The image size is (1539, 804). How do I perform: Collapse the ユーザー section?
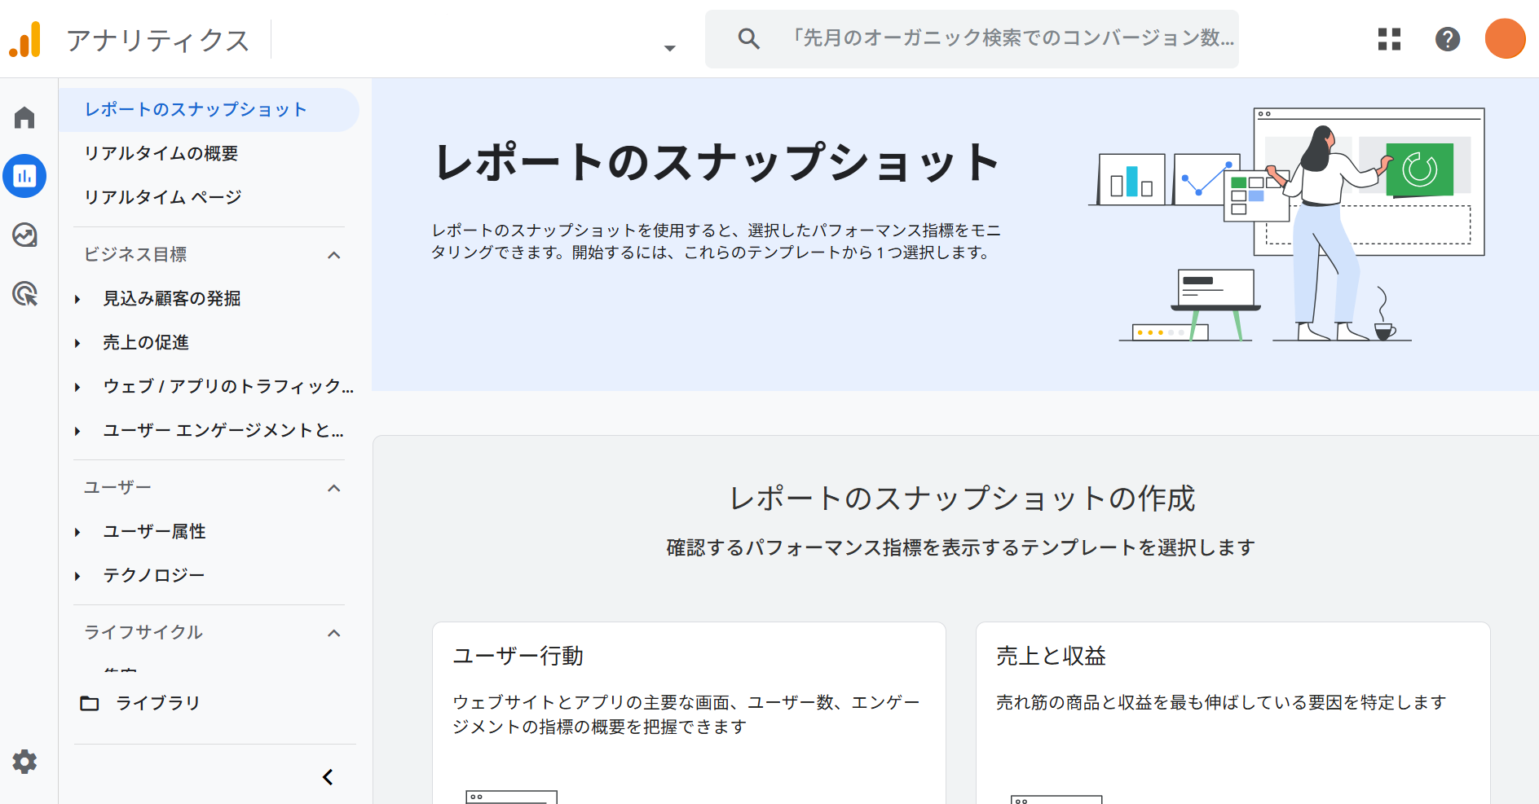pos(333,488)
